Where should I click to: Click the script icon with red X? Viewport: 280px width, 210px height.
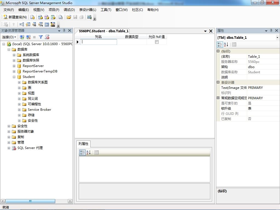click(47, 37)
